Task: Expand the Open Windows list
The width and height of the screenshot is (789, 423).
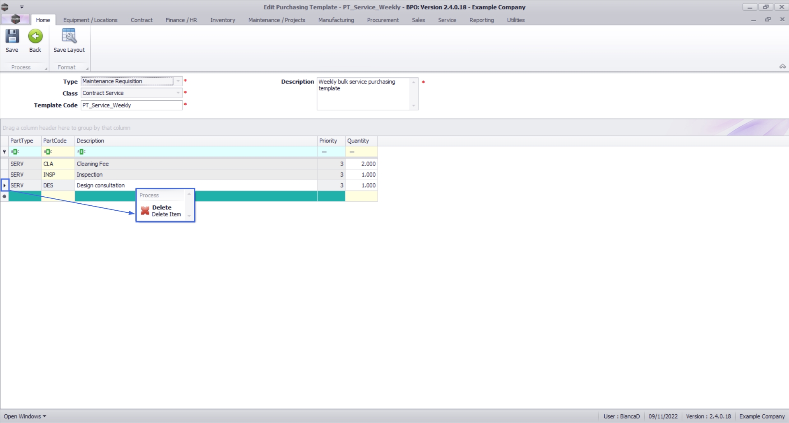Action: point(25,416)
